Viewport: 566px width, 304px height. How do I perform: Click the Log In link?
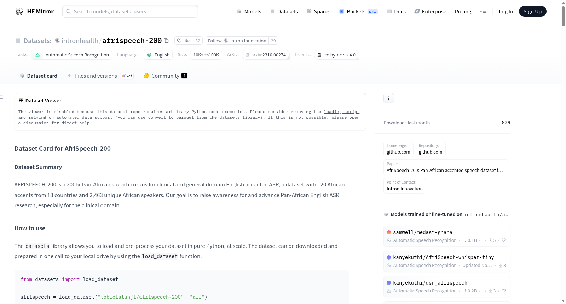pyautogui.click(x=506, y=12)
